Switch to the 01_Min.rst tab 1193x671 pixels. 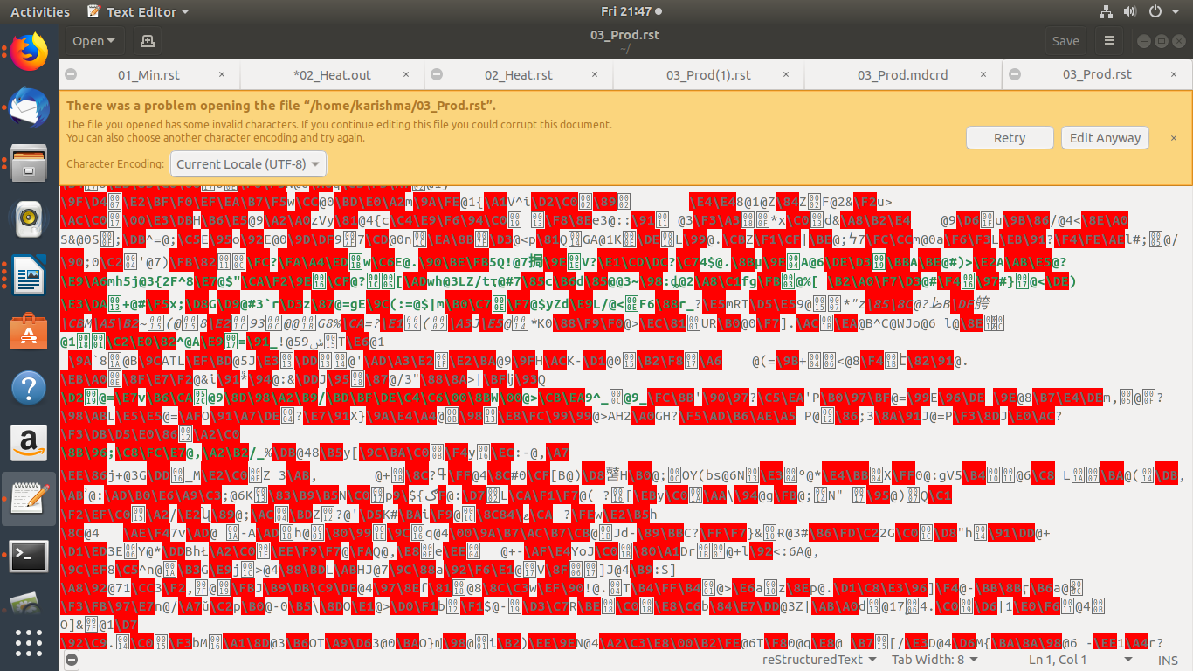point(148,75)
